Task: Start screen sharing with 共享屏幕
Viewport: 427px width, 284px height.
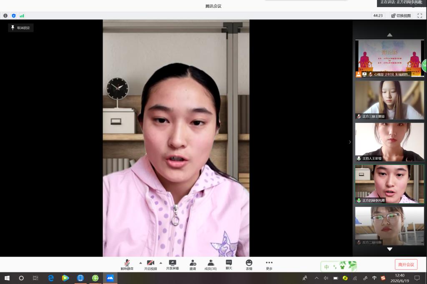Action: tap(172, 264)
